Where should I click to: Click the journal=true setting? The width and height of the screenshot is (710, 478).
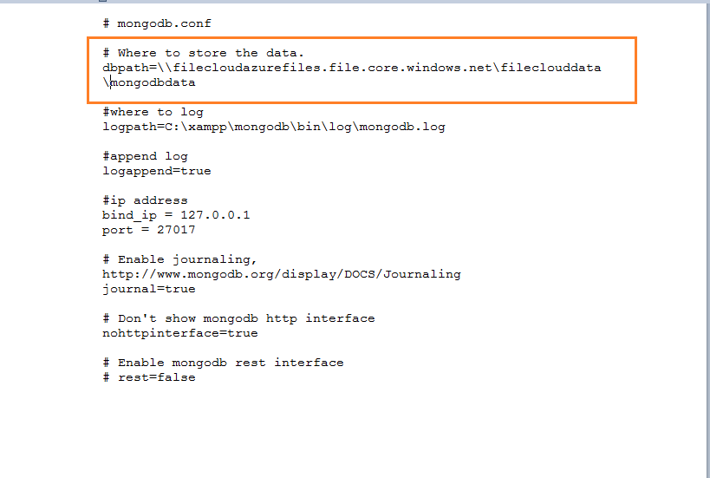(x=149, y=289)
